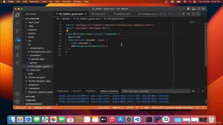Image resolution: width=223 pixels, height=125 pixels.
Task: Open the Explorer view in activity bar
Action: (17, 15)
